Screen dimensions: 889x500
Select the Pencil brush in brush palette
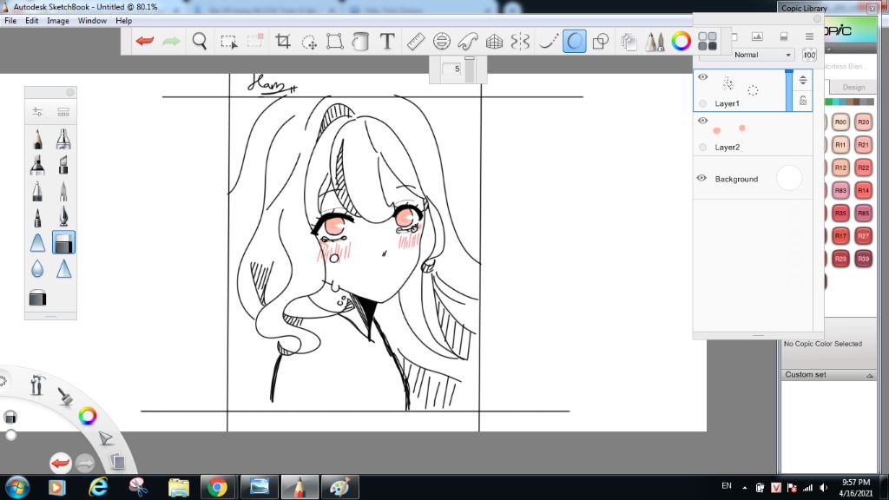pos(37,139)
